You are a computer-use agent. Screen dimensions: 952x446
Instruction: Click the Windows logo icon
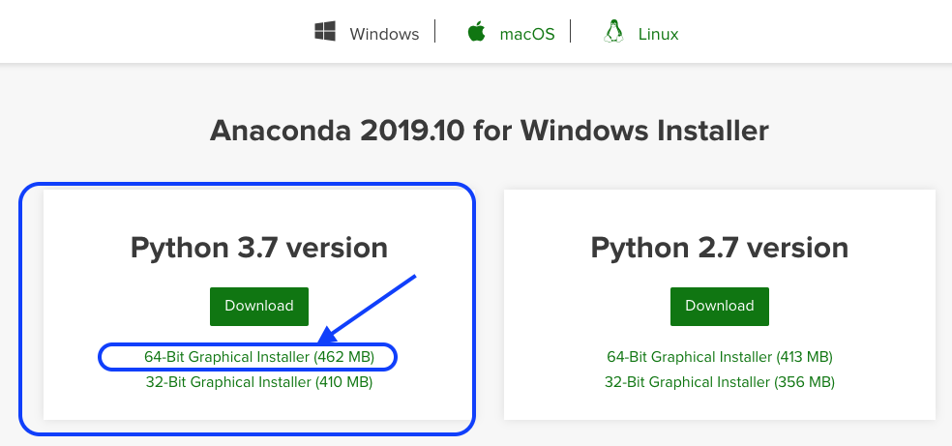324,32
